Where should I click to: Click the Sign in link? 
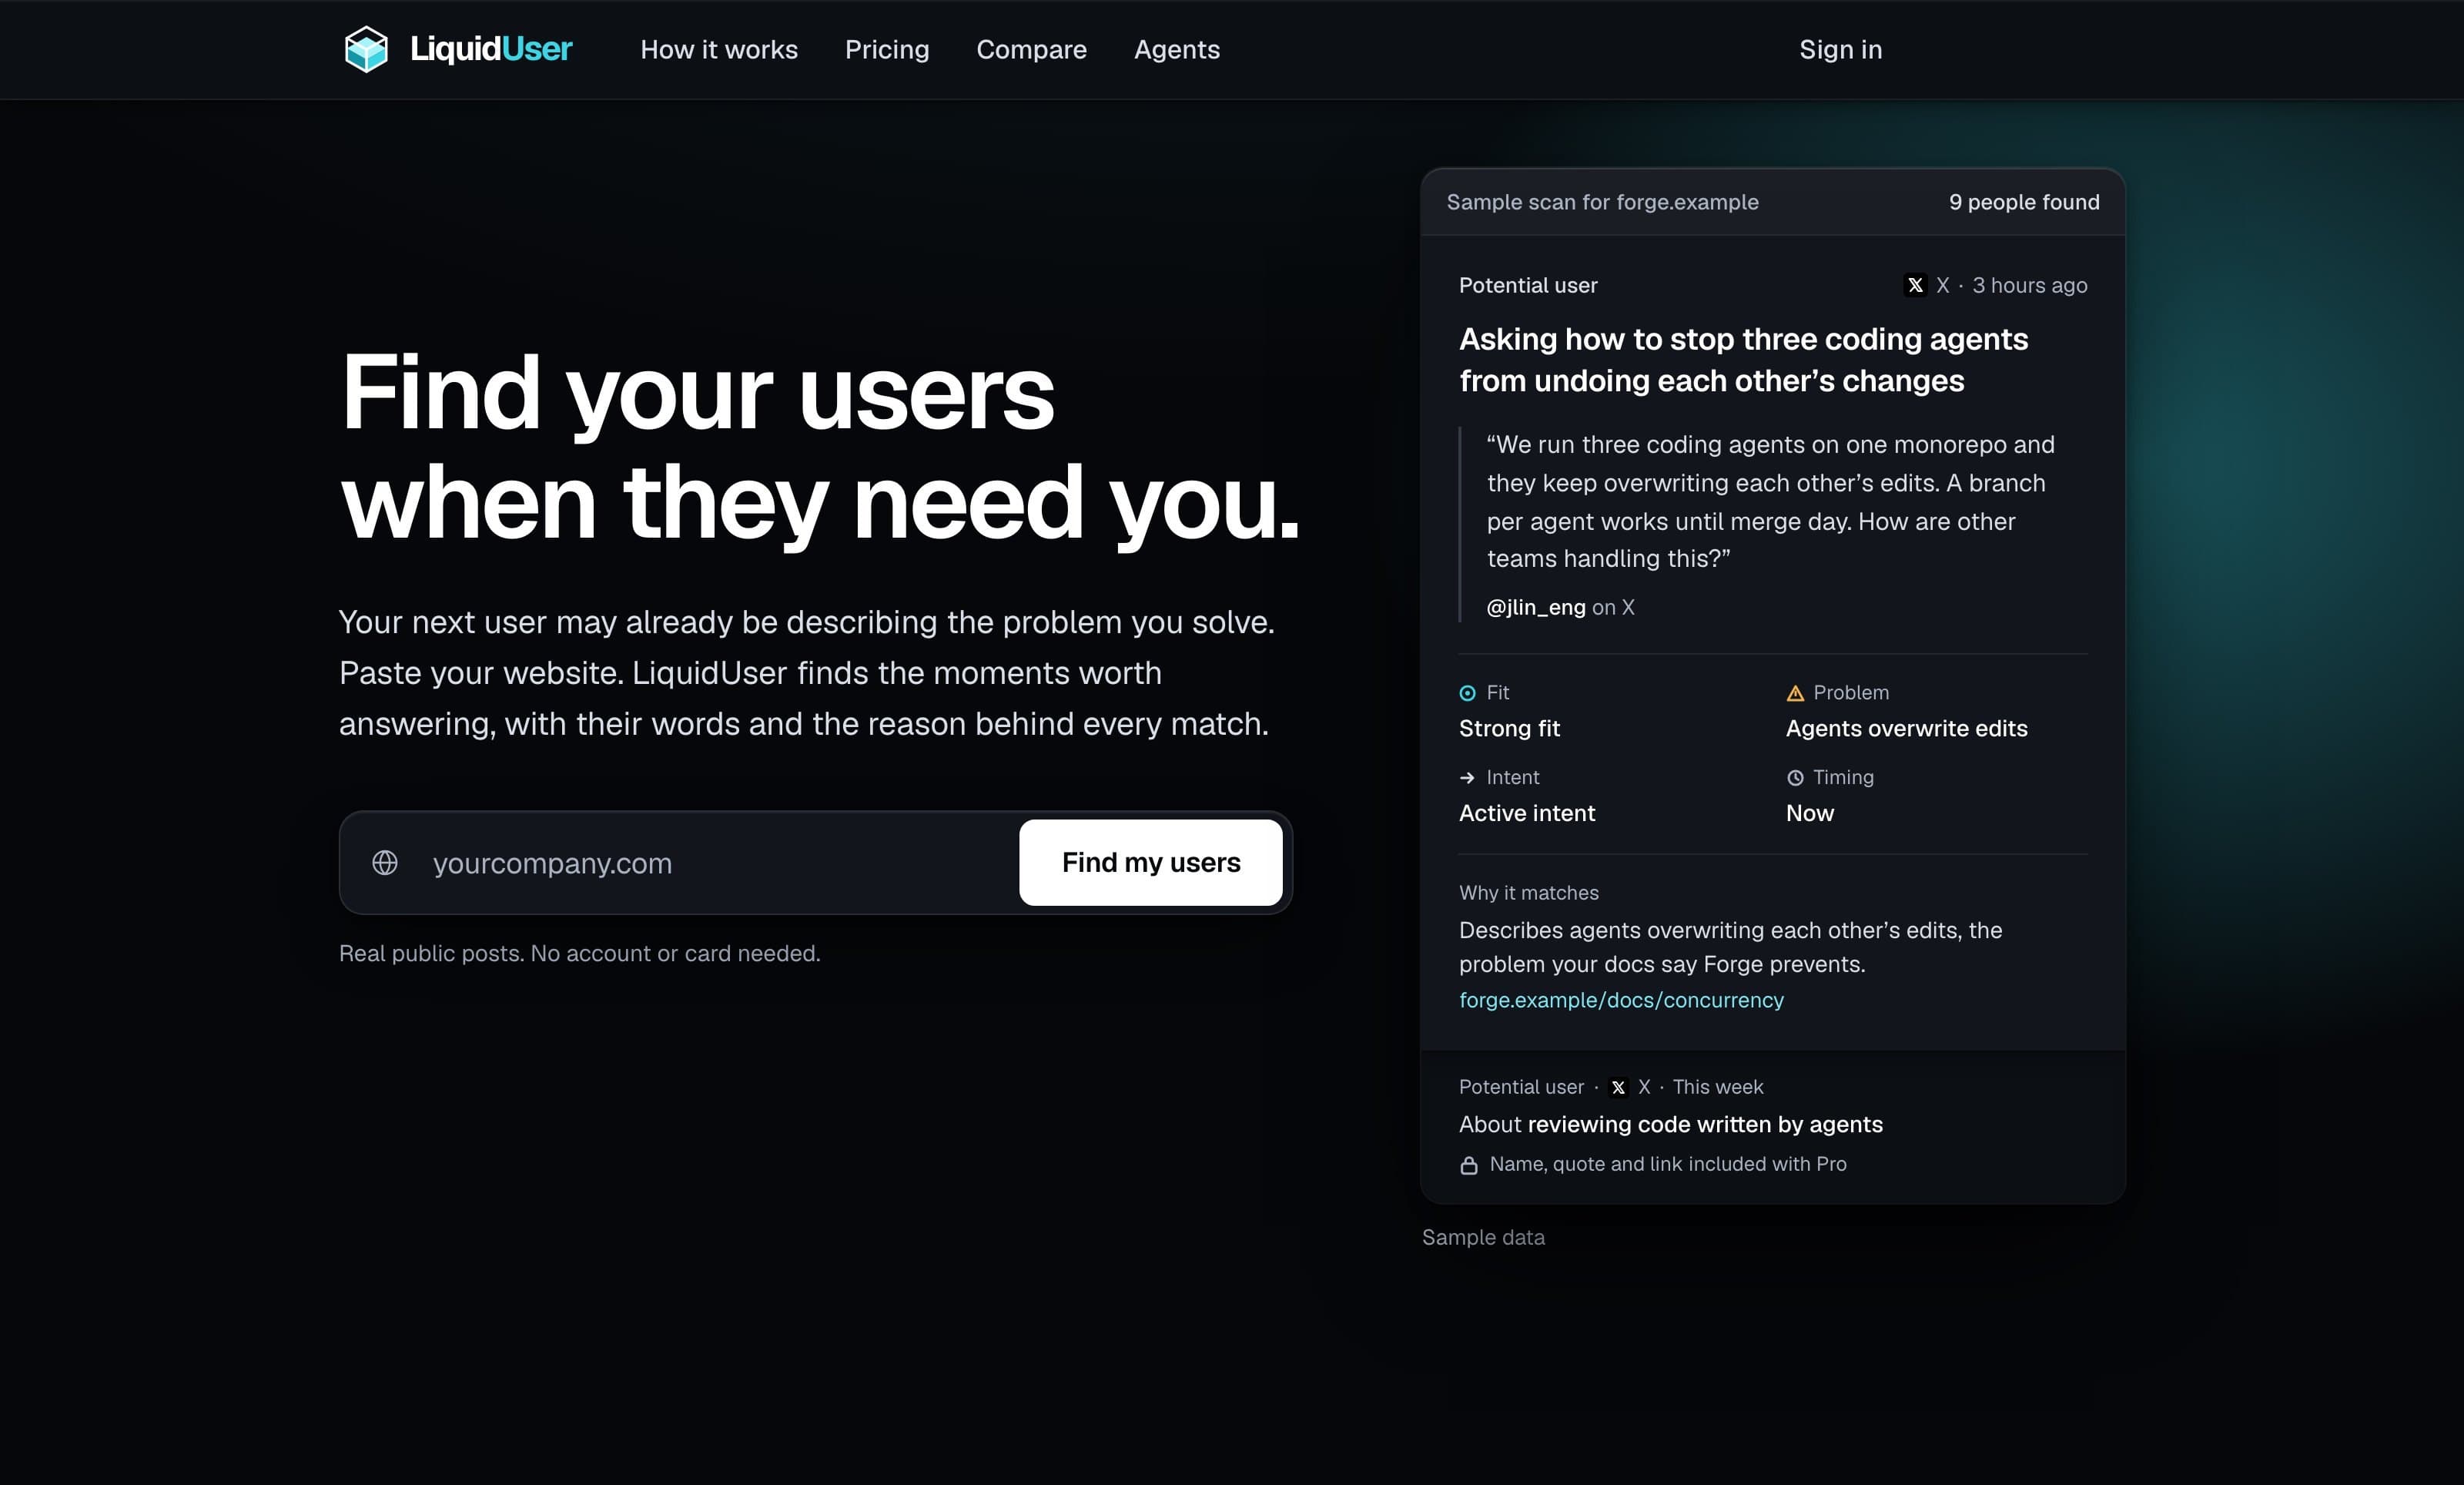point(1840,49)
